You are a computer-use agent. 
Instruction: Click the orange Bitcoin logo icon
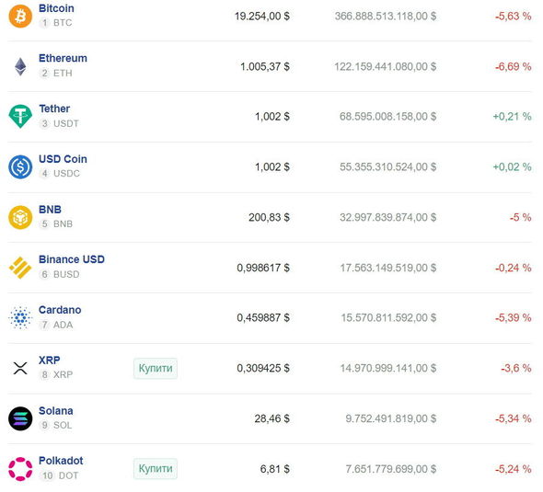click(x=20, y=16)
